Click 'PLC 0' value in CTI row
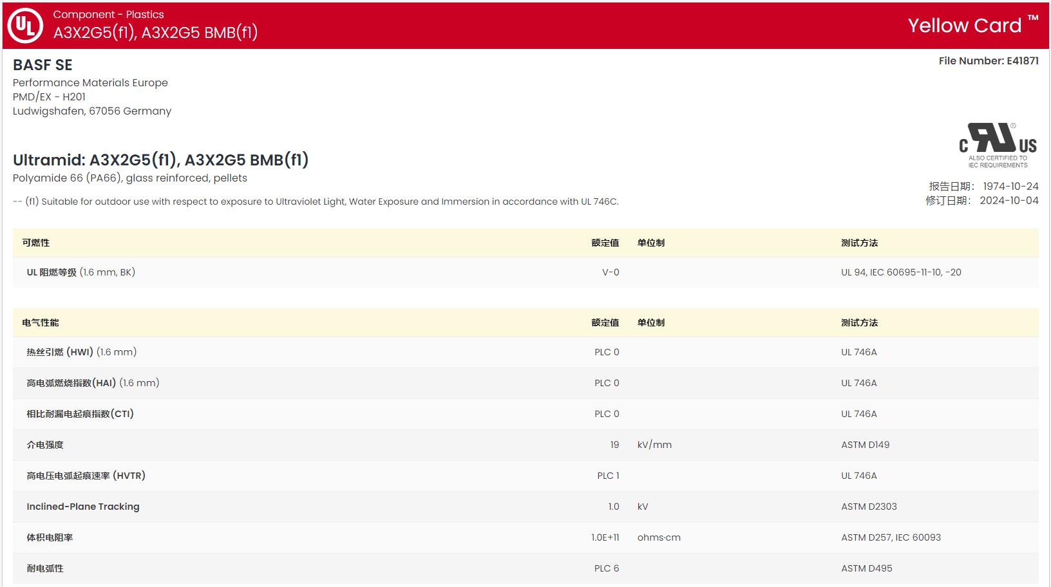 pyautogui.click(x=607, y=414)
